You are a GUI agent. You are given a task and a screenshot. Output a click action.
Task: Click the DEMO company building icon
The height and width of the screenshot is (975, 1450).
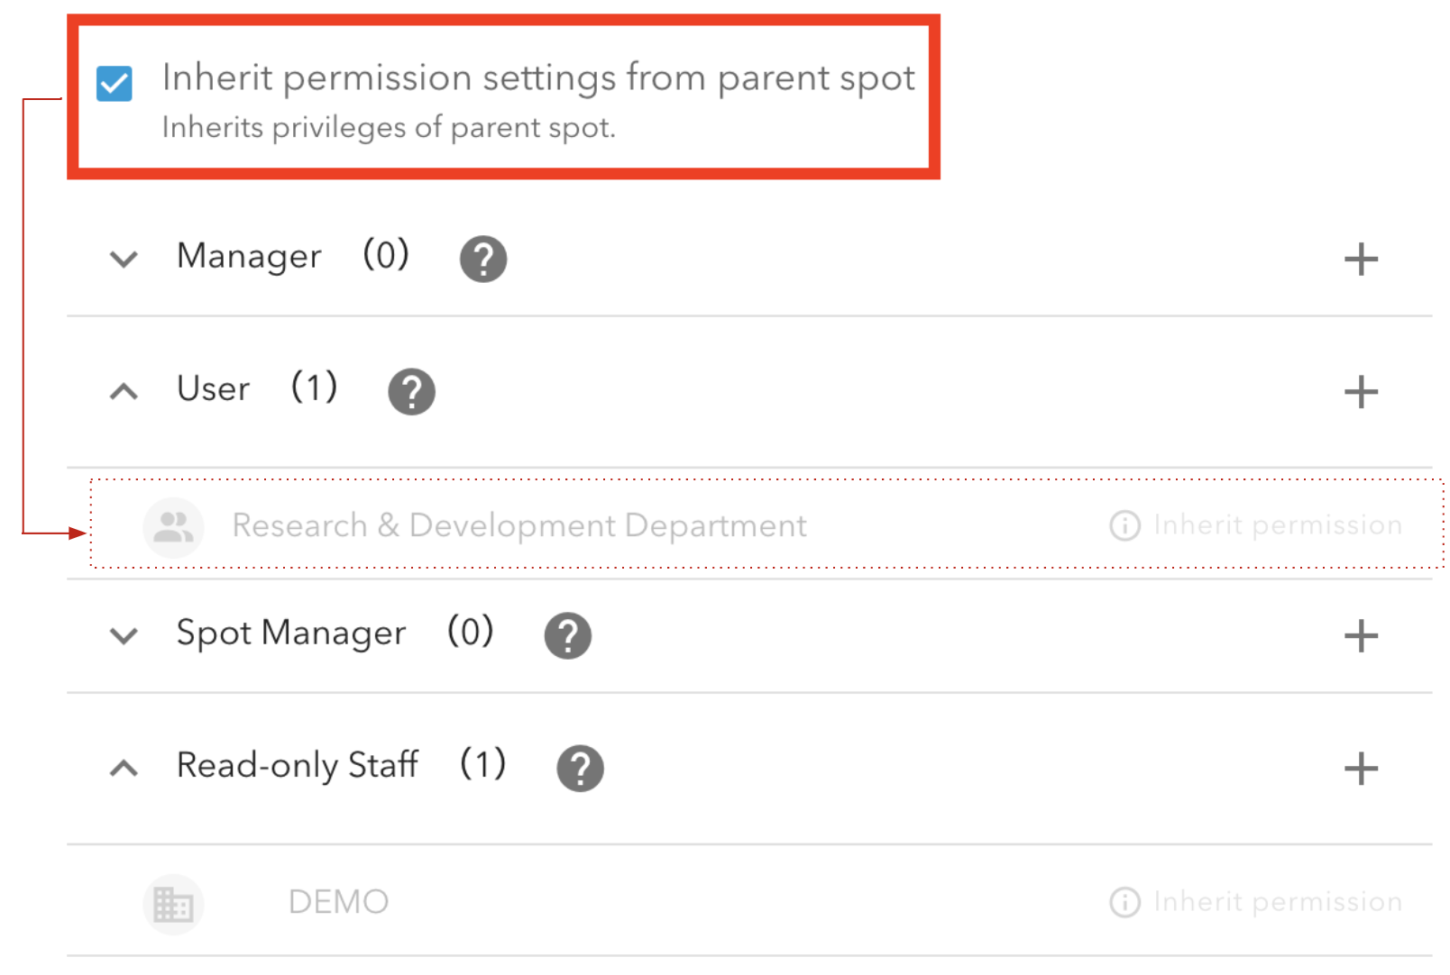pos(173,904)
